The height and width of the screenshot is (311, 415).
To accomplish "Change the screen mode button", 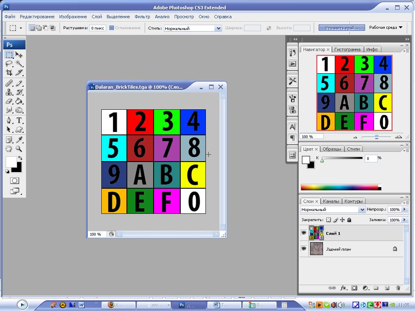I will 15,191.
